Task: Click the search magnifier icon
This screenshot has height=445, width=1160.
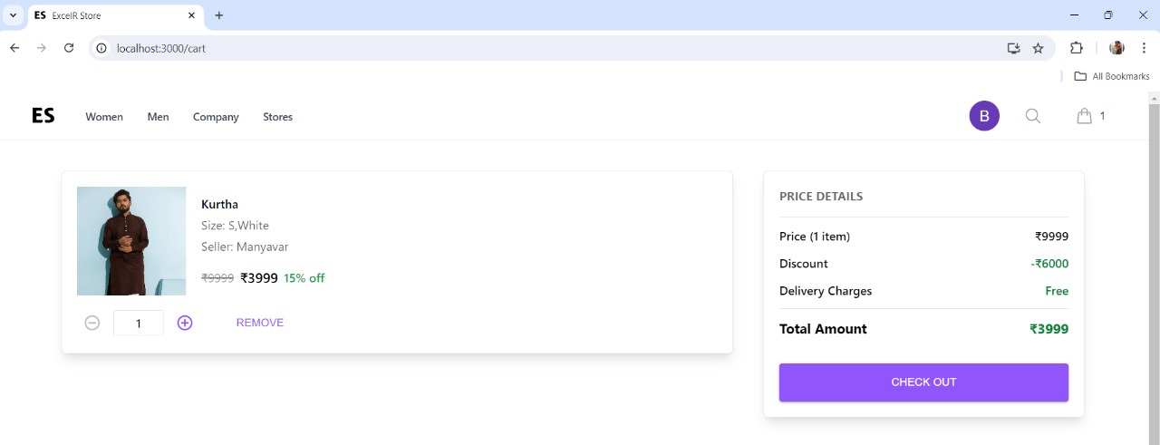Action: [x=1032, y=116]
